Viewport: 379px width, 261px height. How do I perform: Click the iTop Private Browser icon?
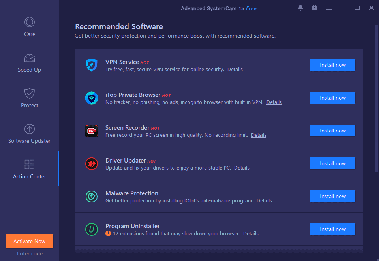92,98
